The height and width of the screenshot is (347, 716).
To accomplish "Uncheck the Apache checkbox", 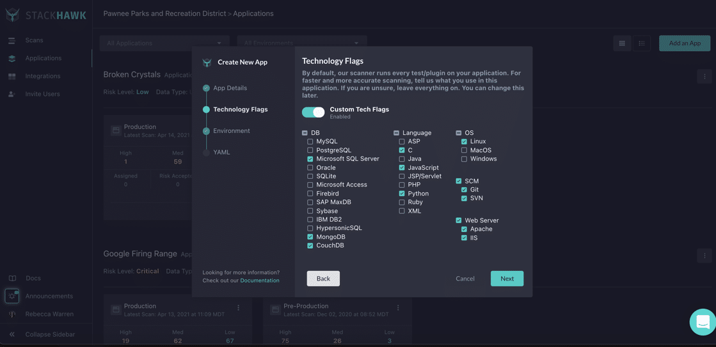I will tap(464, 229).
